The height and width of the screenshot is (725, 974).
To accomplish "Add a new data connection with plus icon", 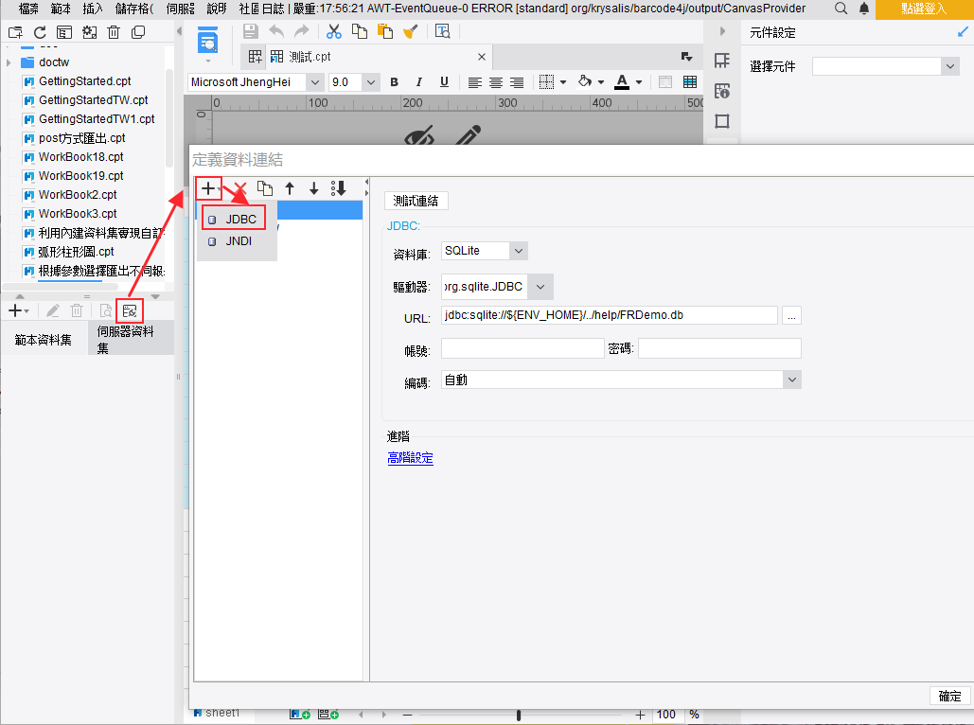I will [208, 188].
